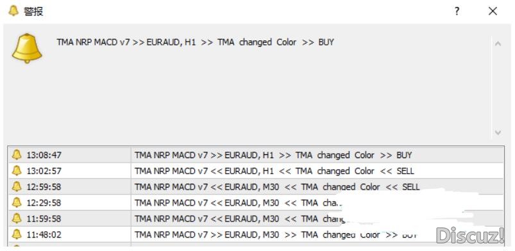515x251 pixels.
Task: Select the 12:59:58 EURAUD M30 SELL alert
Action: tap(256, 187)
